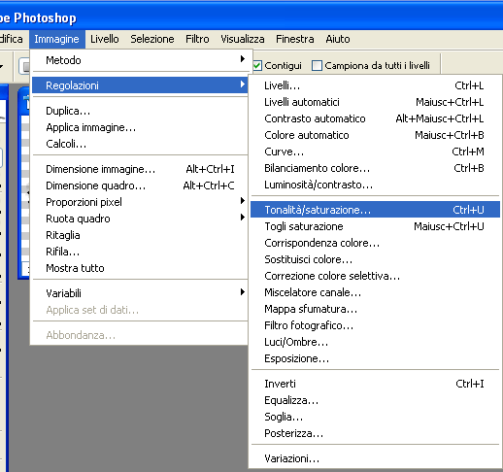Open the Aiuto menu

[338, 39]
